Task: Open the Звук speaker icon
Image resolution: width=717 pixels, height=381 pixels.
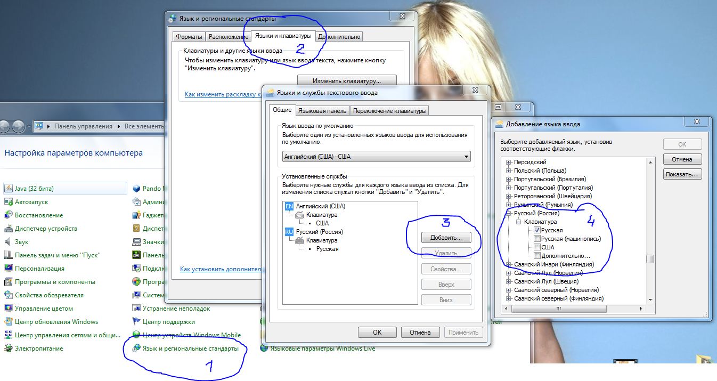Action: click(x=9, y=242)
